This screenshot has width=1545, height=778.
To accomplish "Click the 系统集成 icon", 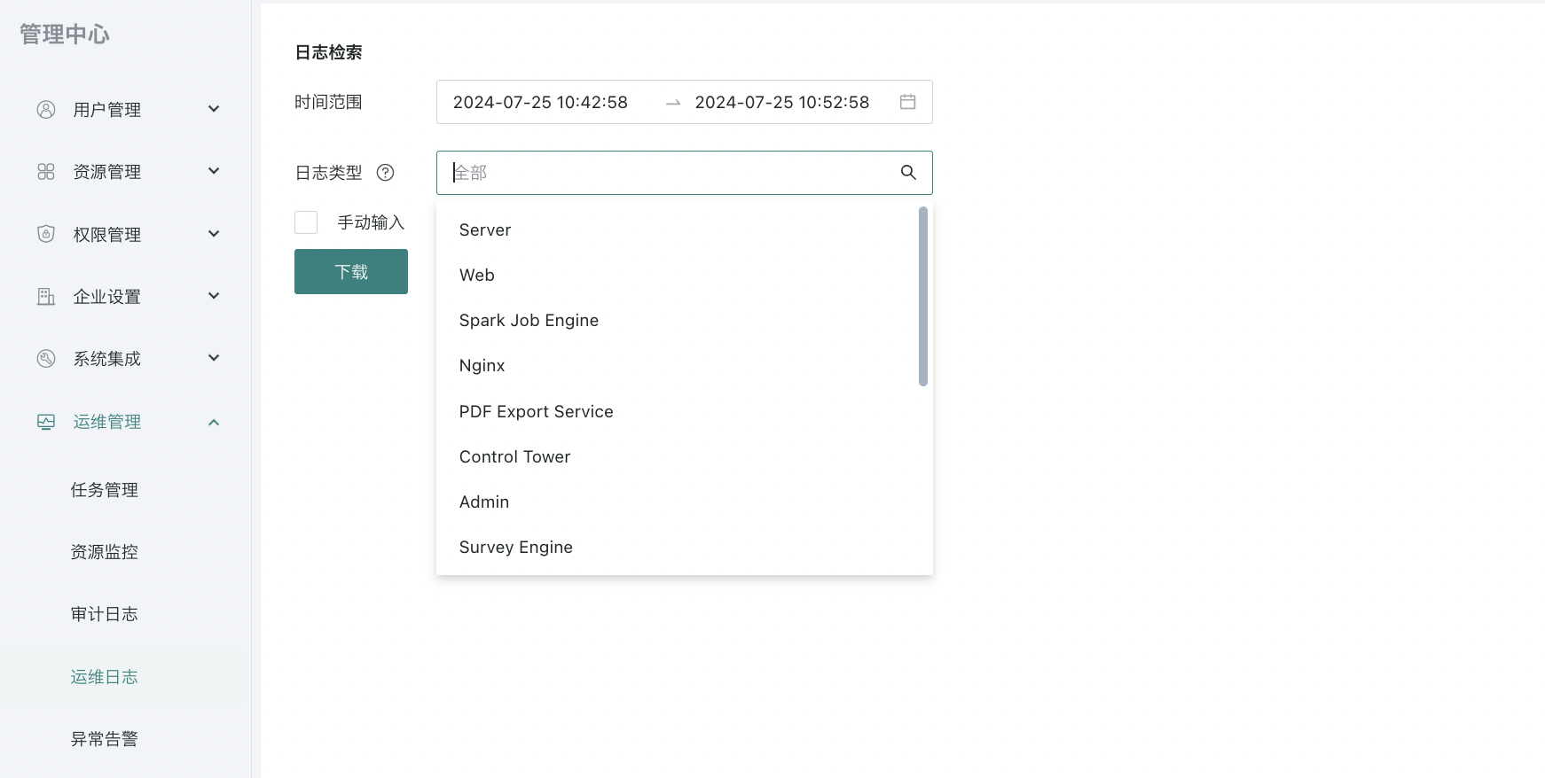I will tap(46, 359).
